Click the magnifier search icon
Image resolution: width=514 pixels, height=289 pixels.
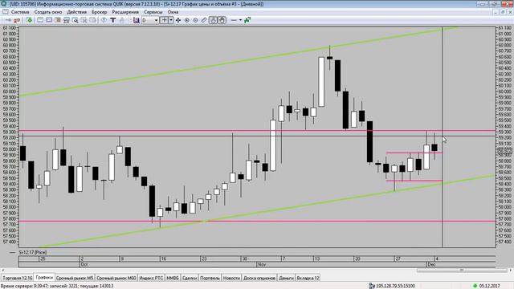point(75,20)
